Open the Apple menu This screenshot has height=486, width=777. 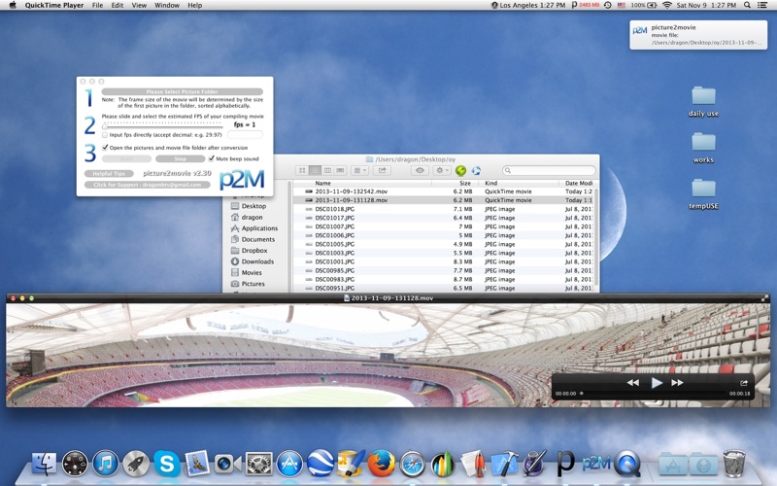pyautogui.click(x=13, y=5)
